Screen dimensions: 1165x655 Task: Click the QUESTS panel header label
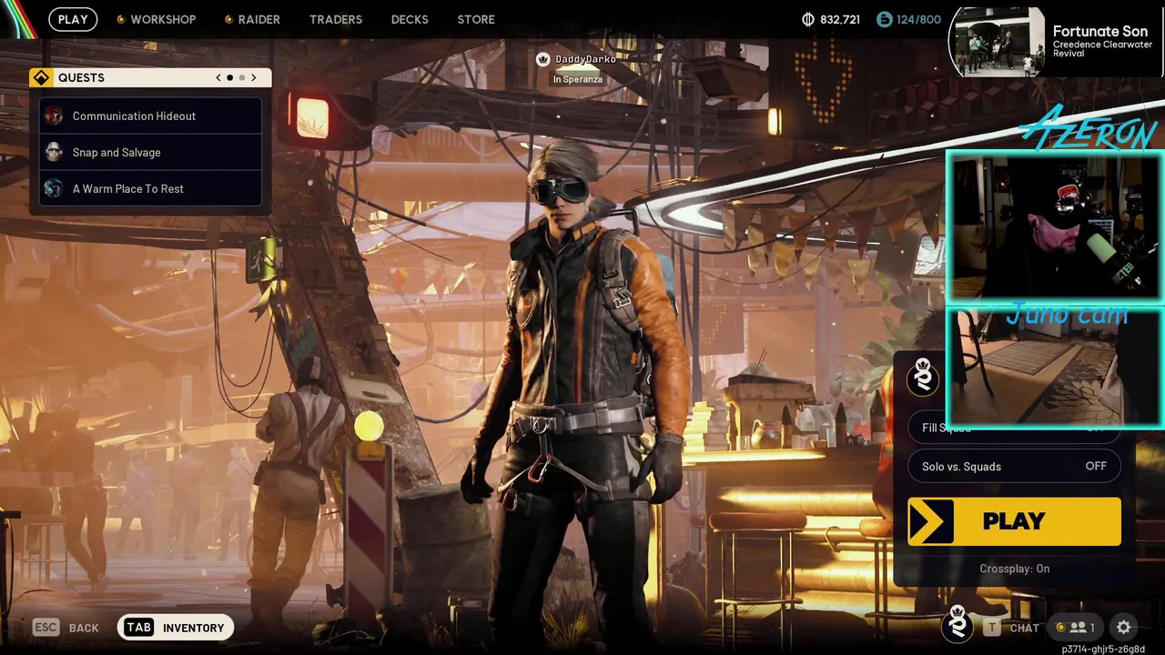click(x=81, y=77)
